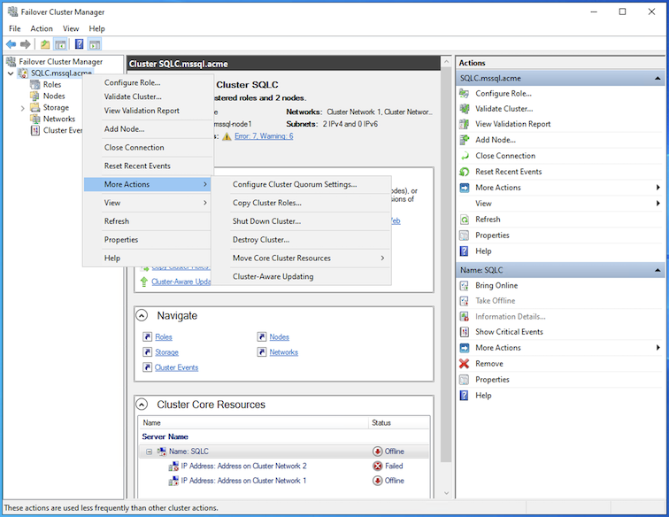Collapse the Cluster Core Resources section
669x517 pixels.
click(x=142, y=405)
